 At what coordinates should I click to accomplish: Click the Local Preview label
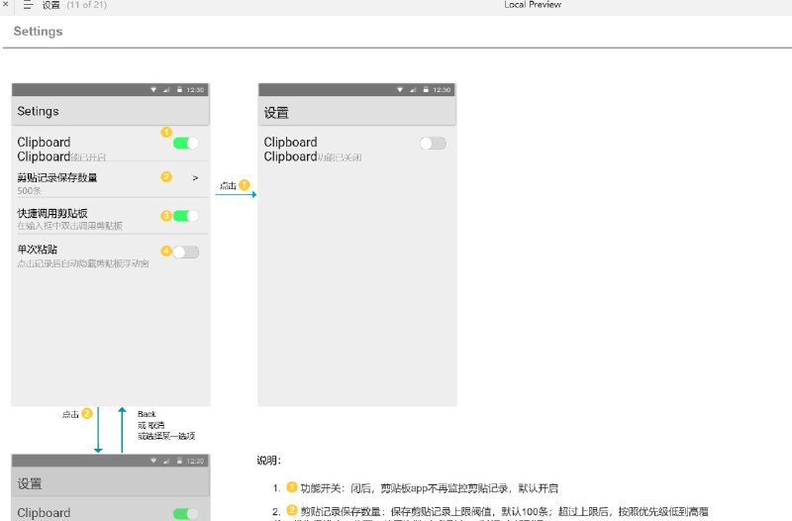(533, 5)
